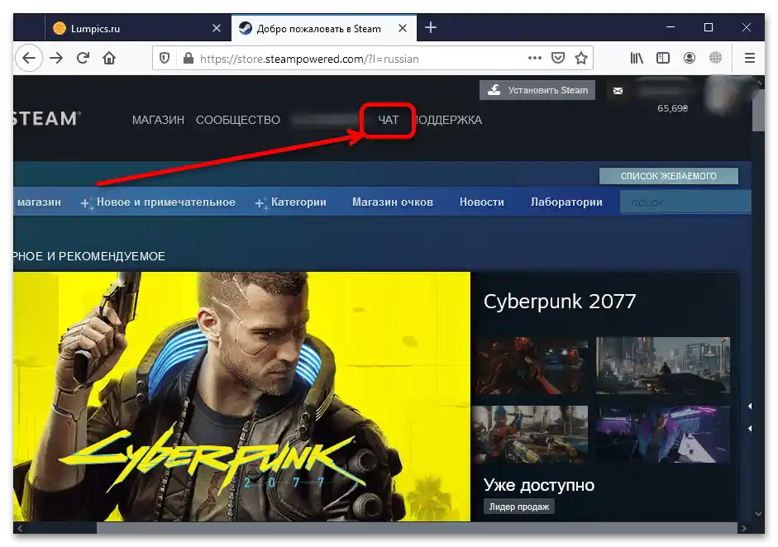Bookmark this page with the star icon

pyautogui.click(x=581, y=58)
